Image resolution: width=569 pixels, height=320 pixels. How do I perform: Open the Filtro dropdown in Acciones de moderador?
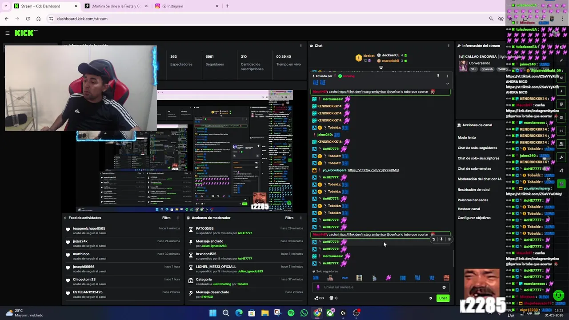(289, 218)
